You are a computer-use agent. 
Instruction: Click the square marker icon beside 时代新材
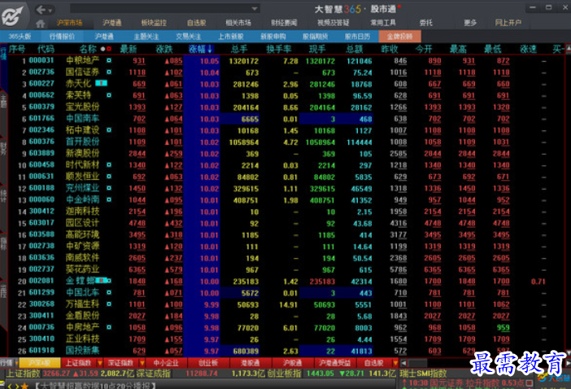[x=109, y=165]
